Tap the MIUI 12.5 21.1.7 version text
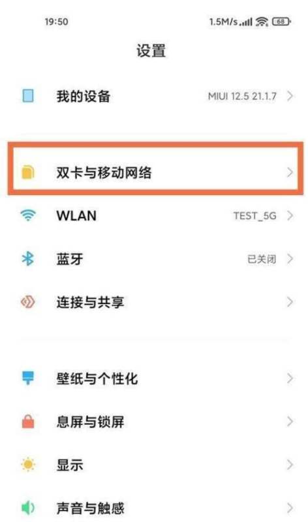 (242, 96)
